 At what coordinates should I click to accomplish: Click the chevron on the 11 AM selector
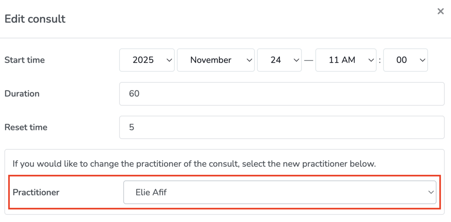[371, 60]
